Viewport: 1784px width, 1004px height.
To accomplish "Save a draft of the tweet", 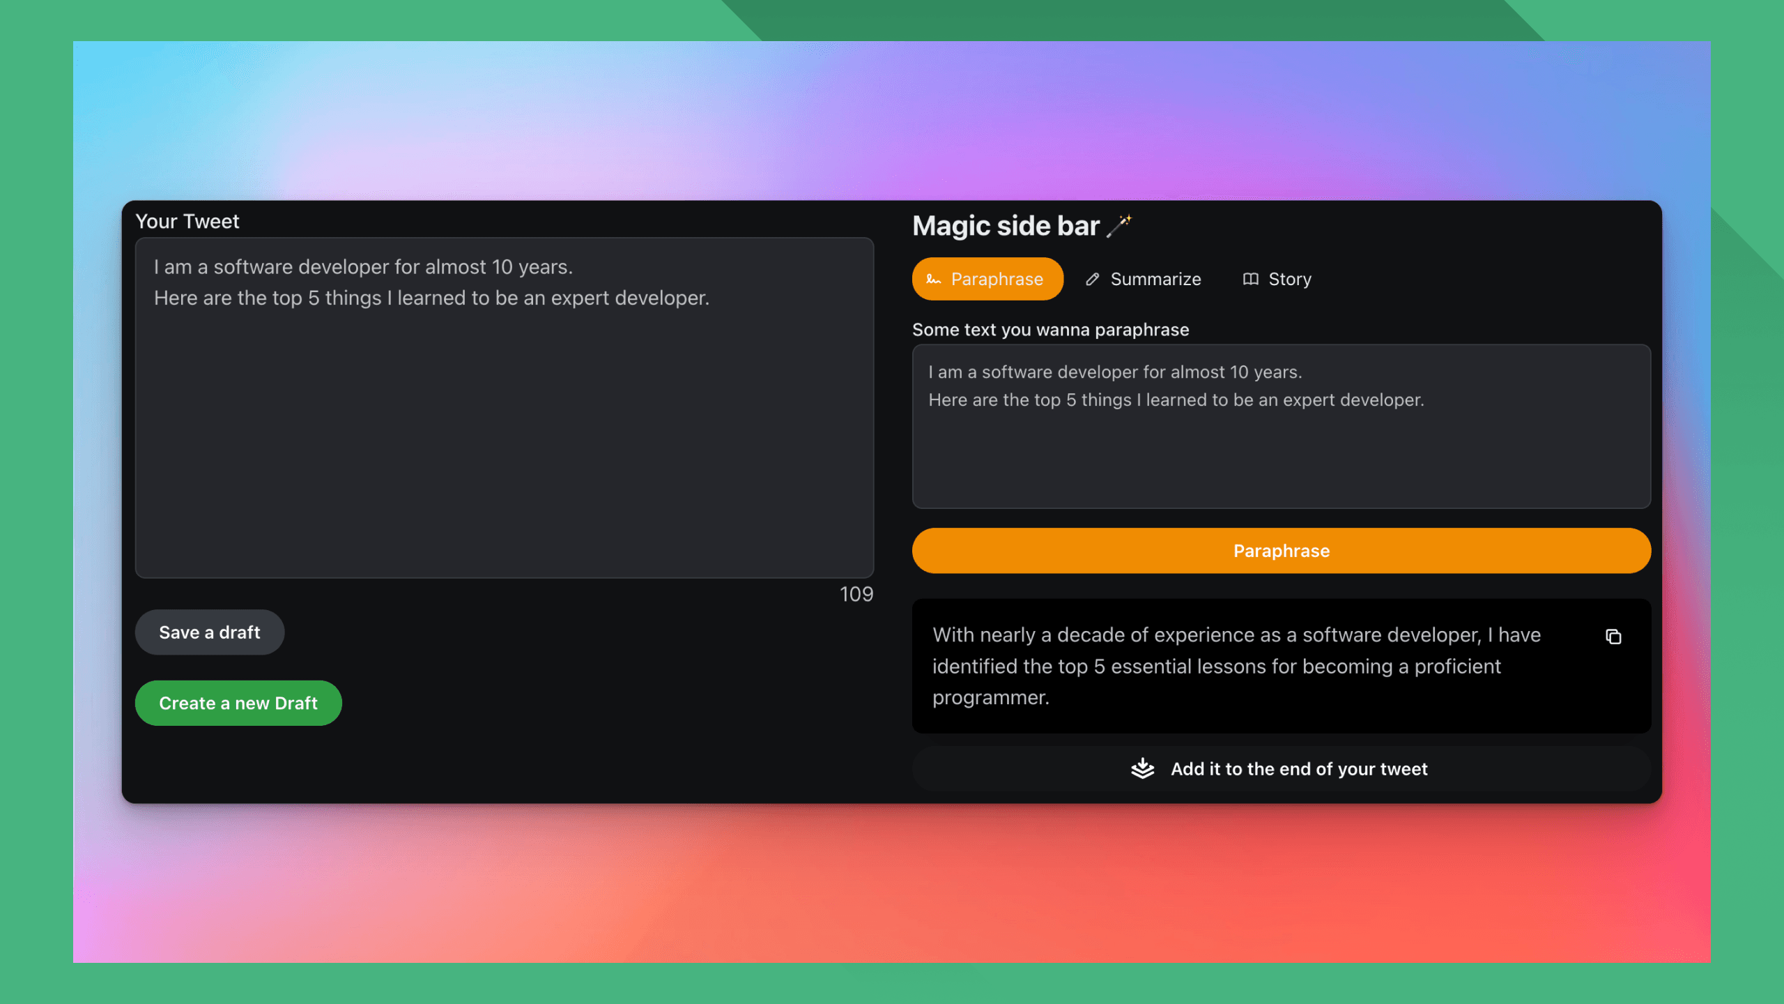I will 210,632.
